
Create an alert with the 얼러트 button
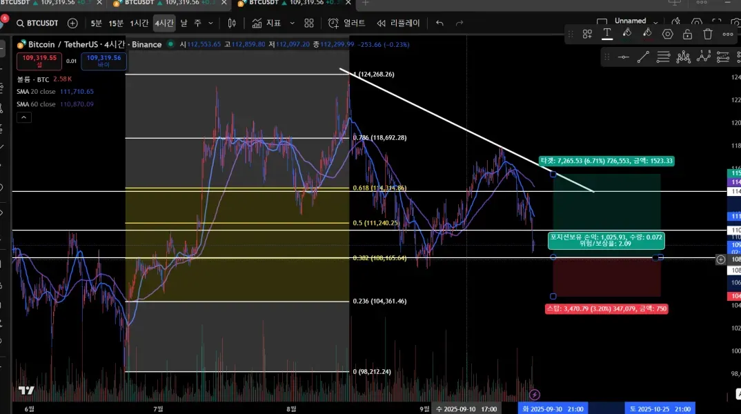click(x=347, y=23)
